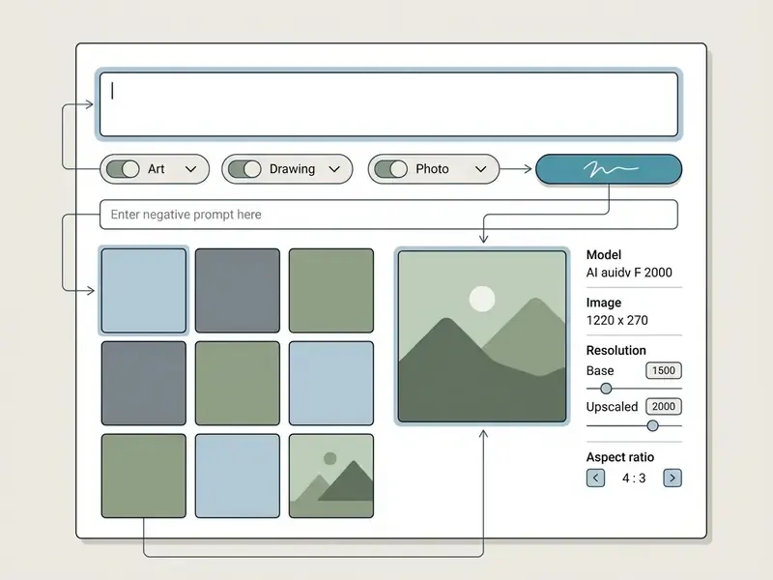Click the Upscaled value box 2000

[x=664, y=406]
